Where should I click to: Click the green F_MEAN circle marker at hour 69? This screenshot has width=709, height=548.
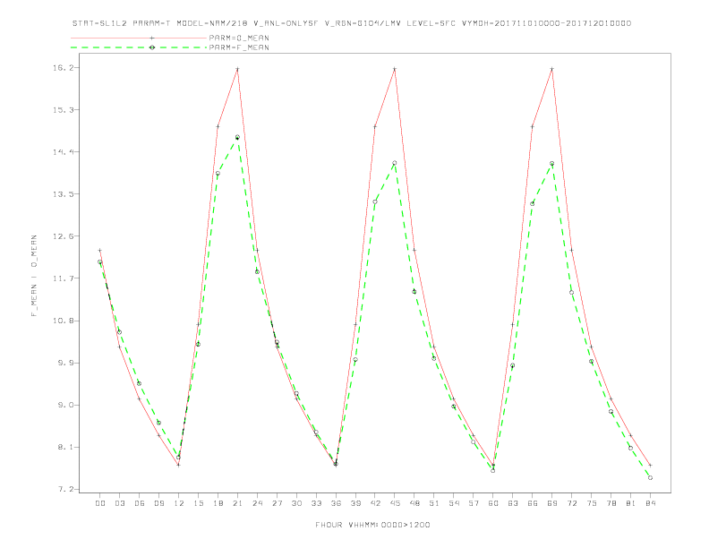point(552,163)
